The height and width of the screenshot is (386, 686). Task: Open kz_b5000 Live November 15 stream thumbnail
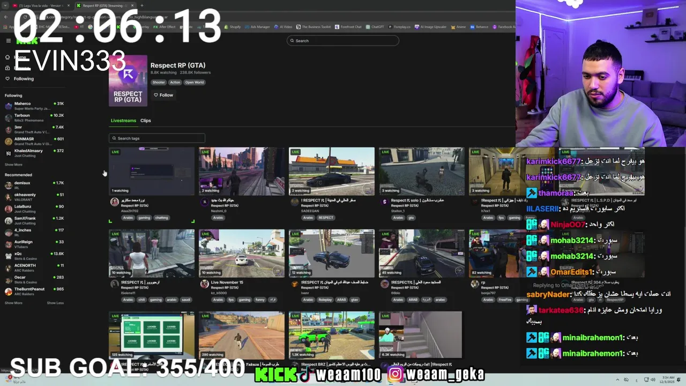point(242,253)
